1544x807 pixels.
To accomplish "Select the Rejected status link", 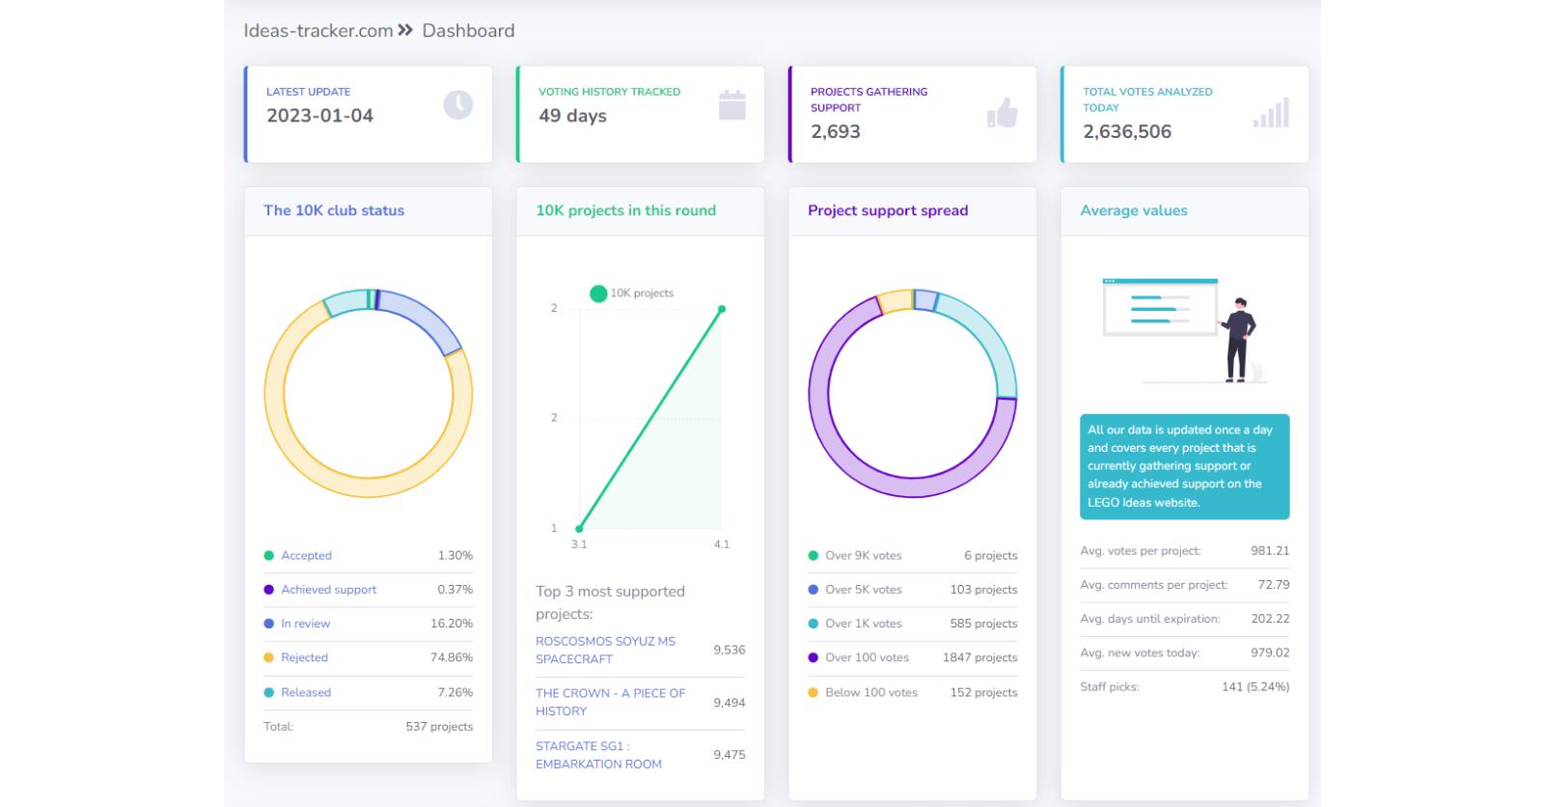I will pyautogui.click(x=304, y=657).
